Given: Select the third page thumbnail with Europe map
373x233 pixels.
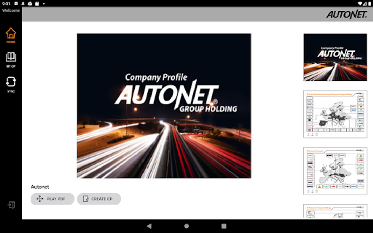Looking at the screenshot, I should point(335,171).
